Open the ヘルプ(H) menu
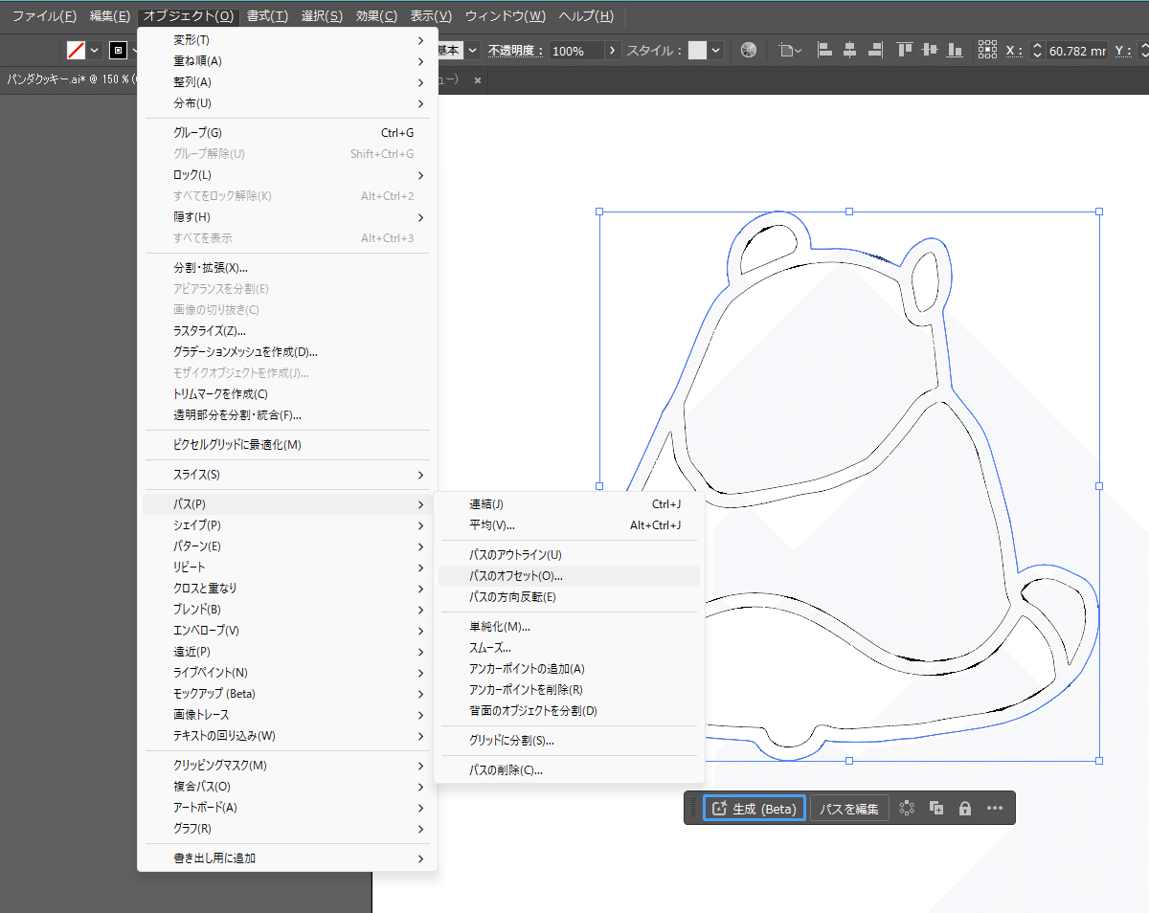Screen dimensions: 1149x913 tap(586, 16)
